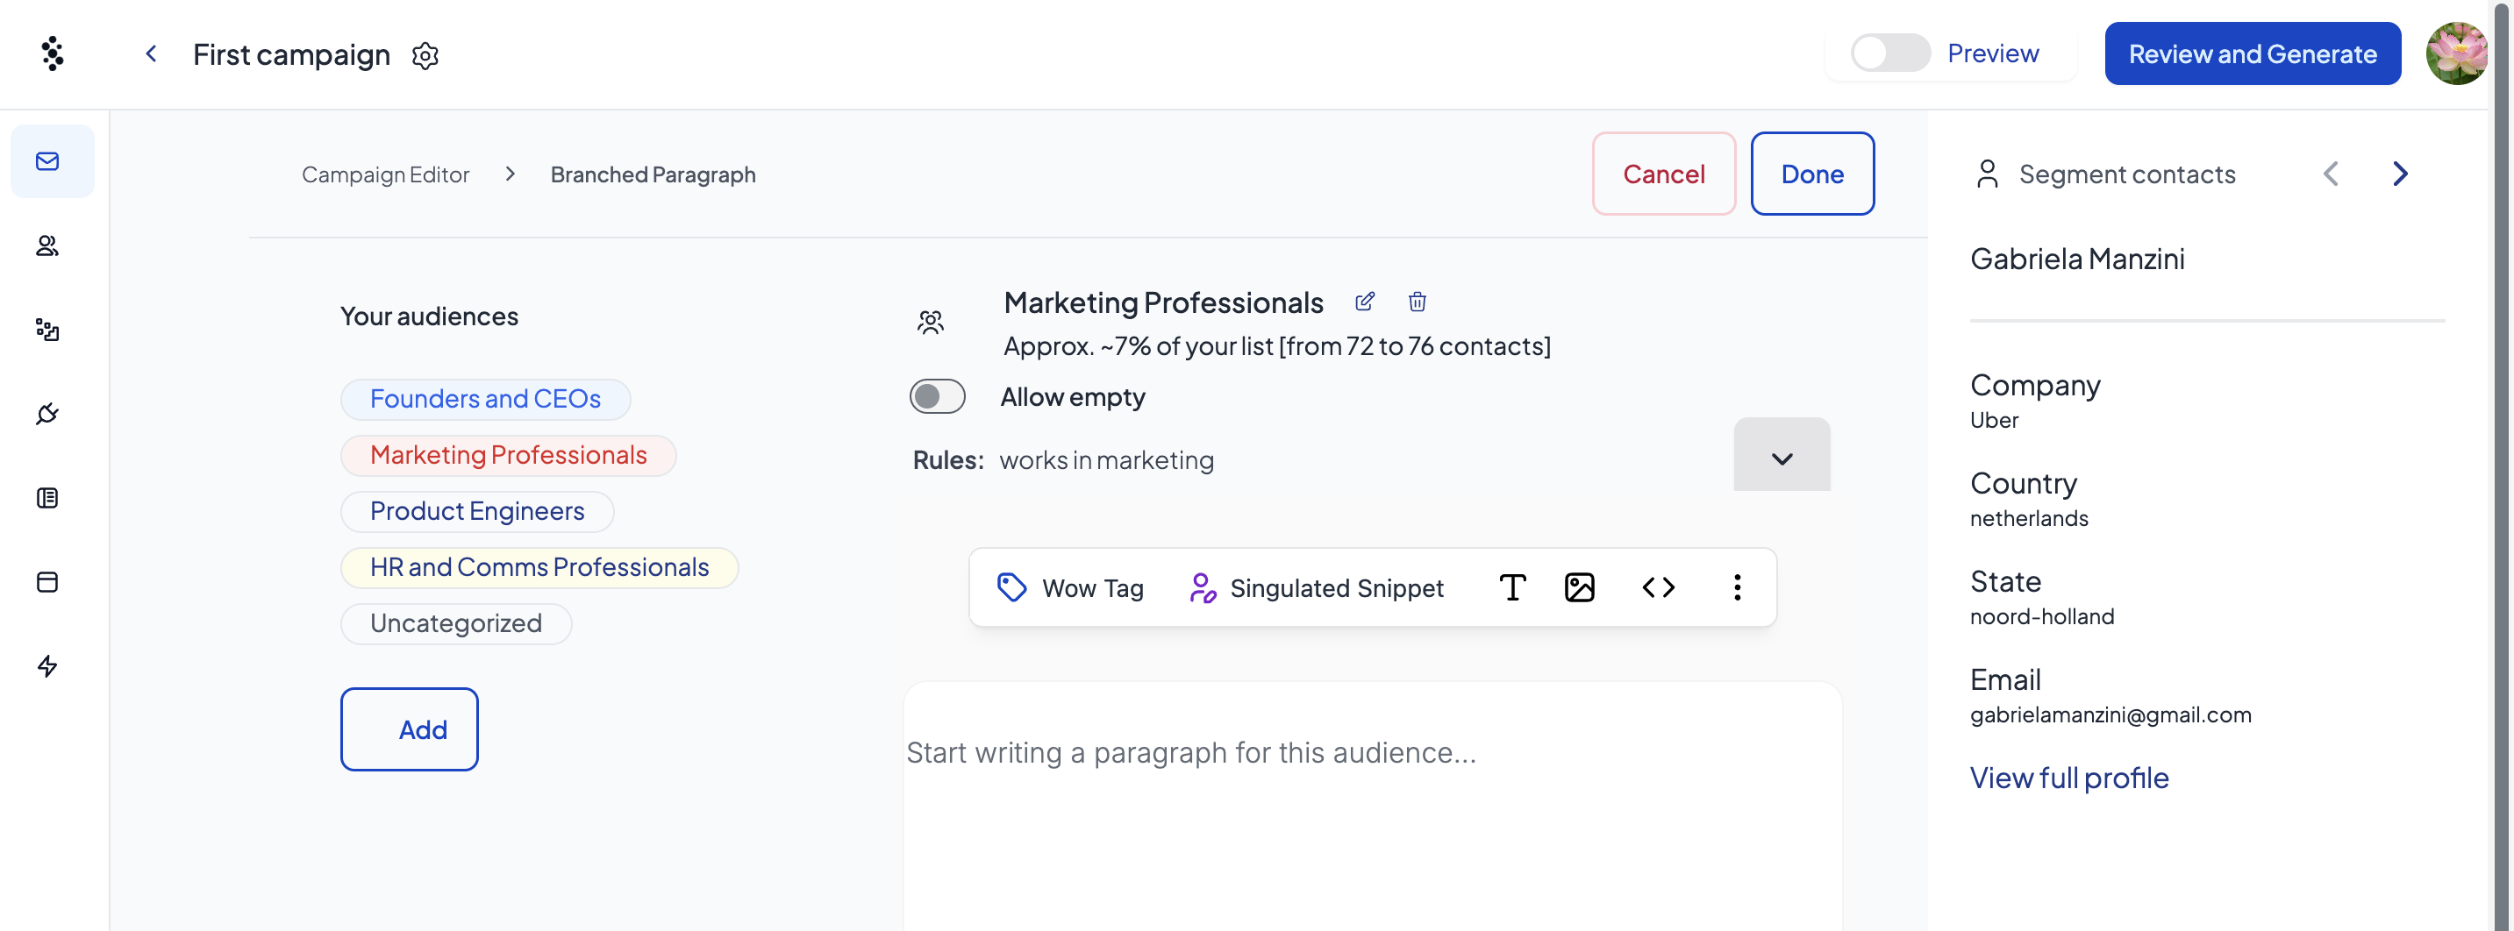Open the lightning bolt sidebar icon
The width and height of the screenshot is (2514, 931).
[48, 666]
